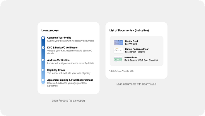
Task: Click the blue gradient stepper progress bar
Action: (x=43, y=60)
